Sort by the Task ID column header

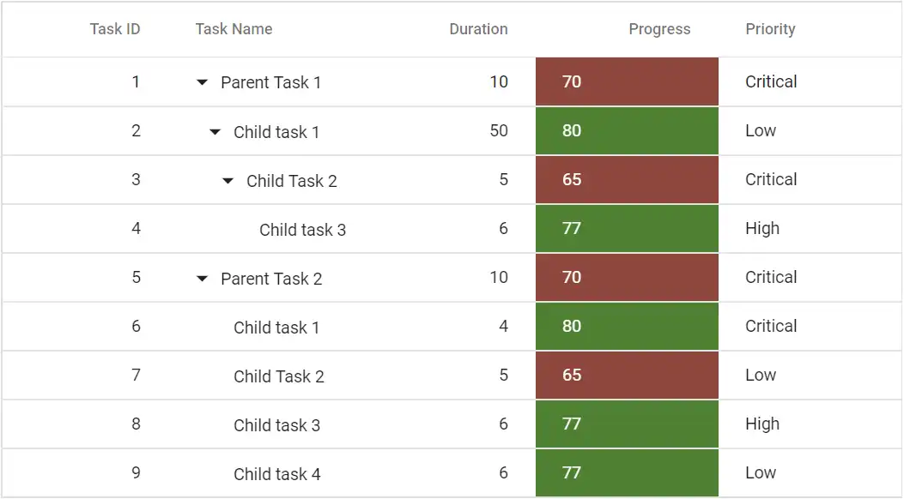click(x=115, y=28)
